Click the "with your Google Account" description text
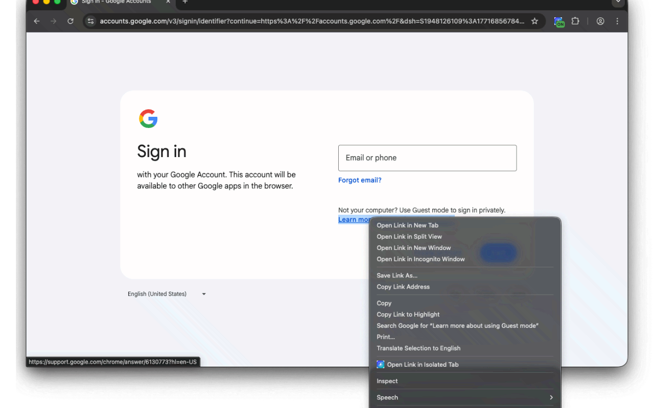This screenshot has width=654, height=408. (x=216, y=180)
